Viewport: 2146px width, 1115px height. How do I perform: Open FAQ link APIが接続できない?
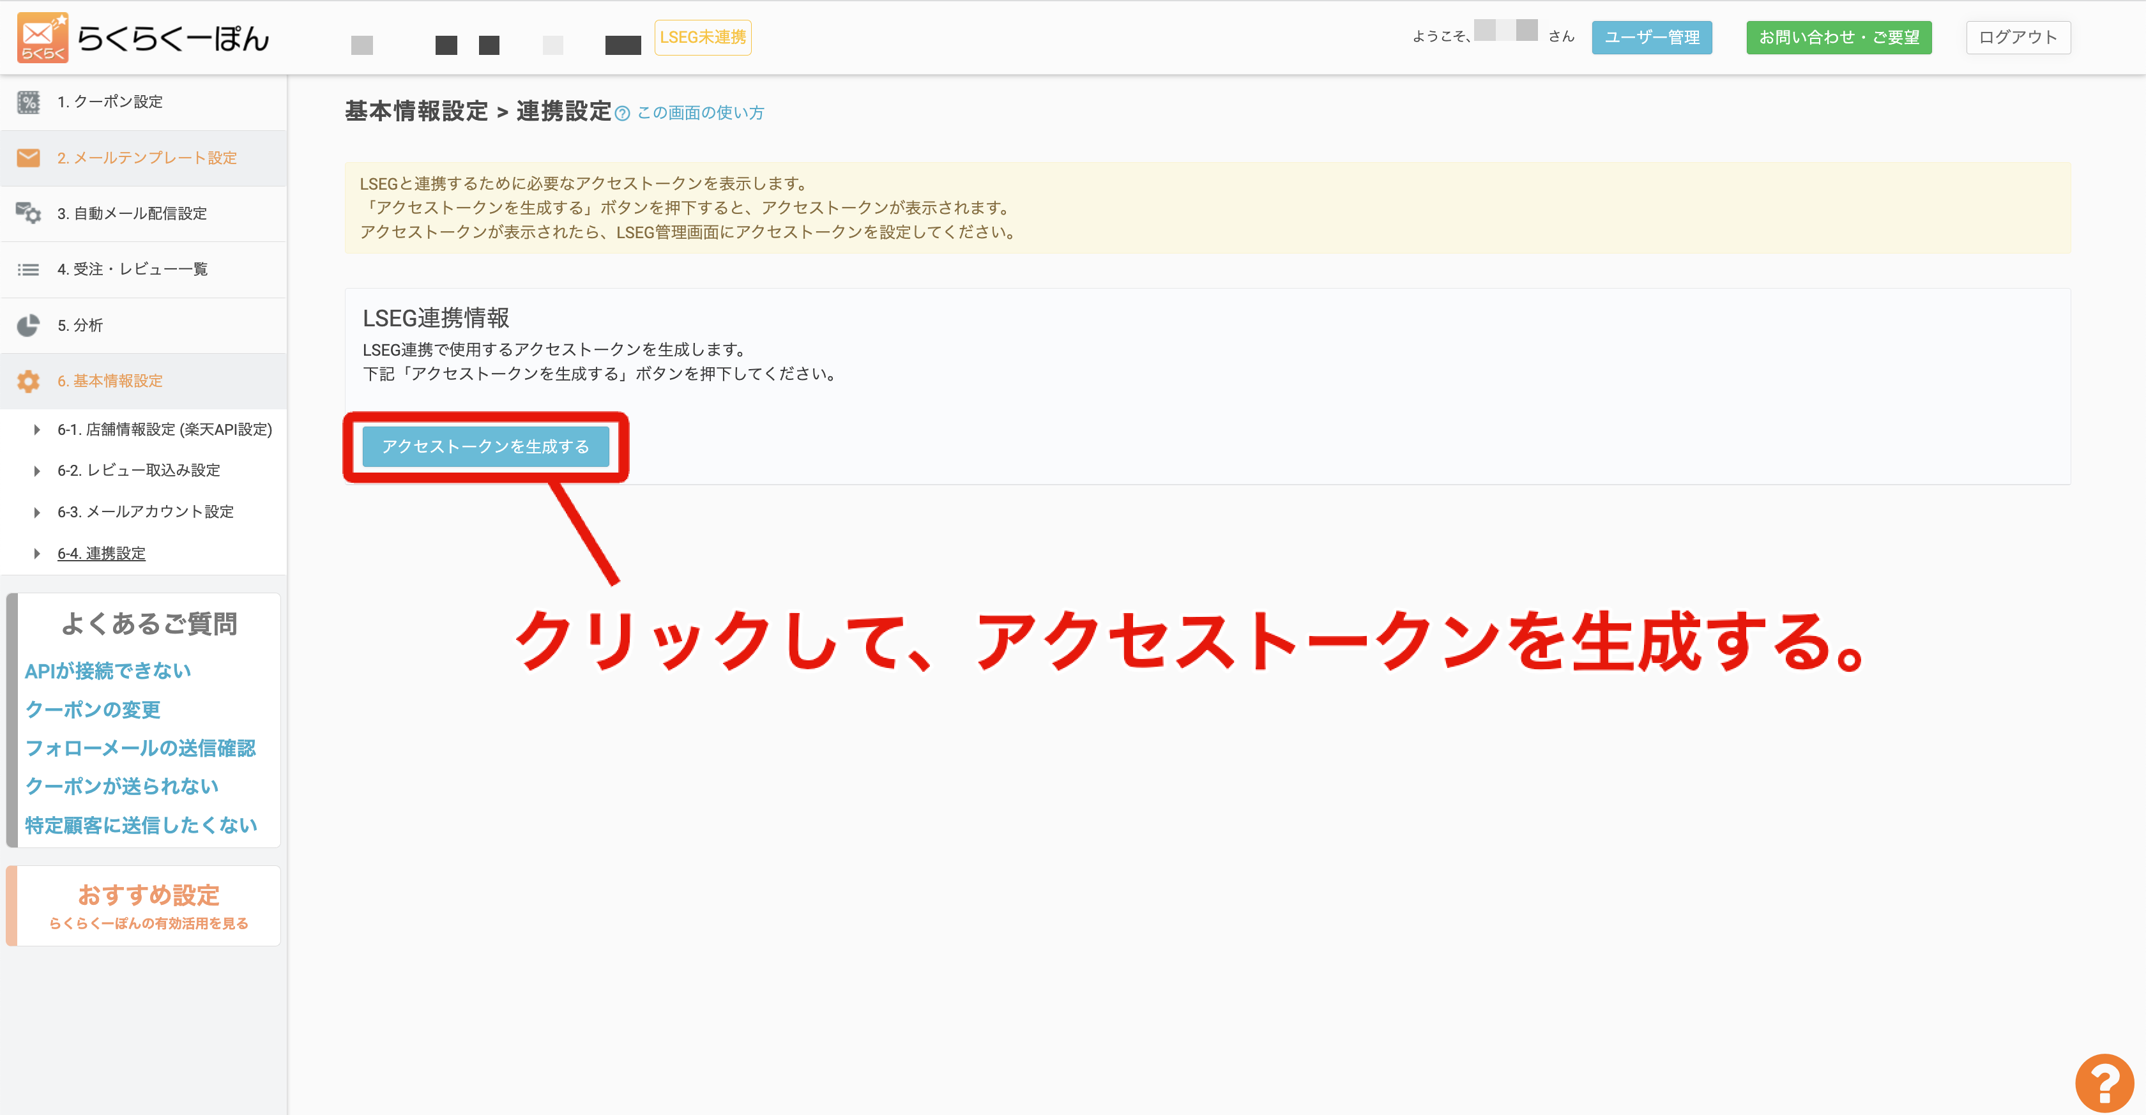click(109, 671)
